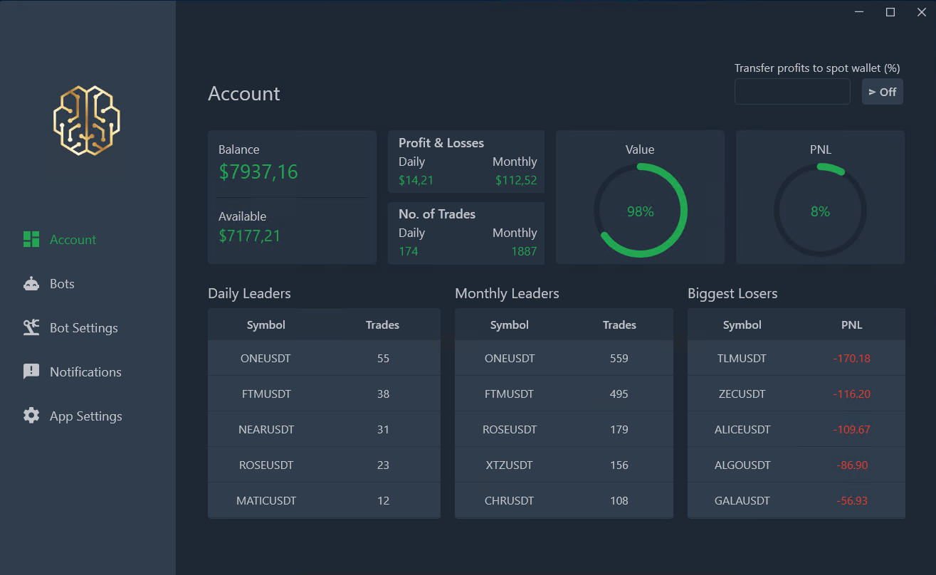Click the PNL column header in Biggest Losers
Viewport: 936px width, 575px height.
[851, 325]
